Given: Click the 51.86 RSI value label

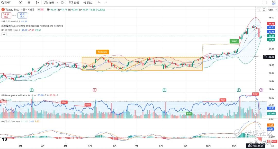Looking at the screenshot, I should (271, 108).
